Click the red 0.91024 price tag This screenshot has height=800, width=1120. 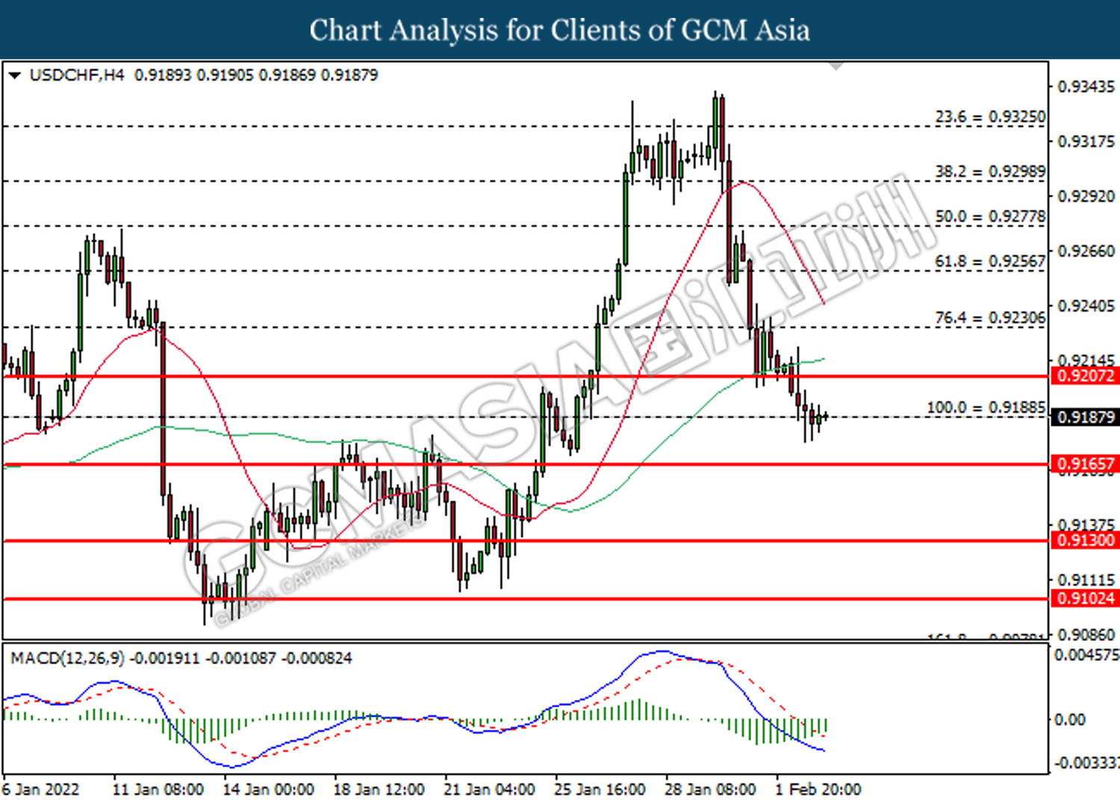[1085, 598]
